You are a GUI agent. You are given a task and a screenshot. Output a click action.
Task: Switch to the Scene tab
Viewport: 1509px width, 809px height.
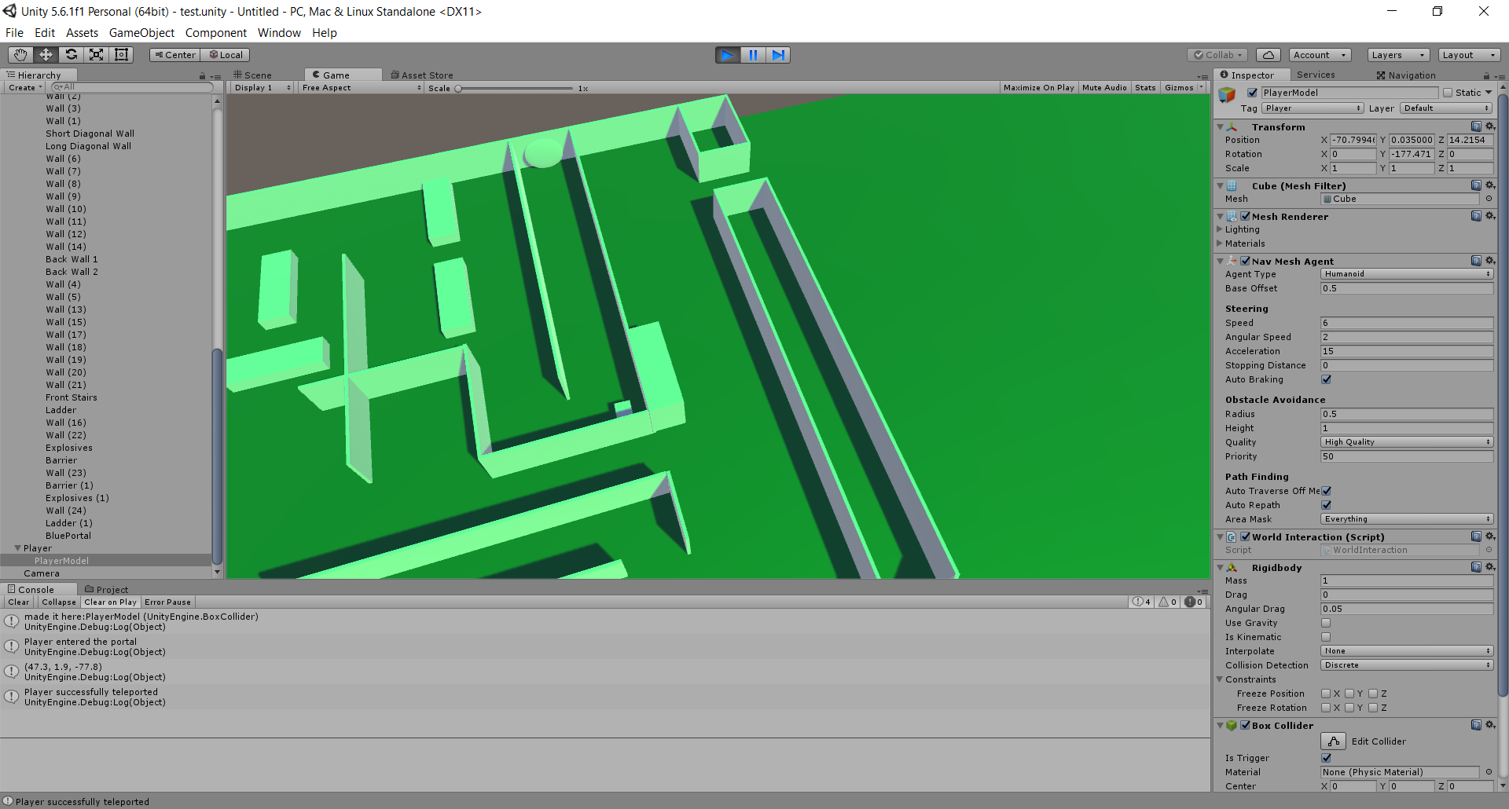(x=253, y=75)
